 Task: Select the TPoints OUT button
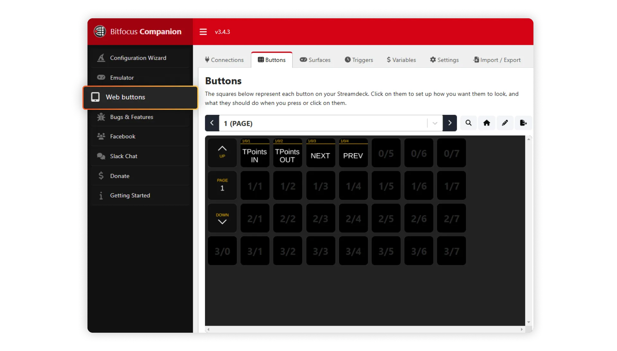click(288, 153)
